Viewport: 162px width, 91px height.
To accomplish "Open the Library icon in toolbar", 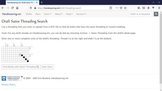I will tap(139, 8).
